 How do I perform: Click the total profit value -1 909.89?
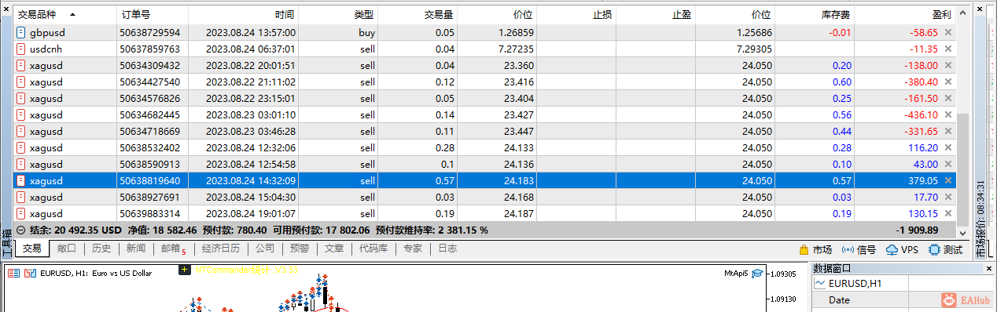click(x=916, y=230)
